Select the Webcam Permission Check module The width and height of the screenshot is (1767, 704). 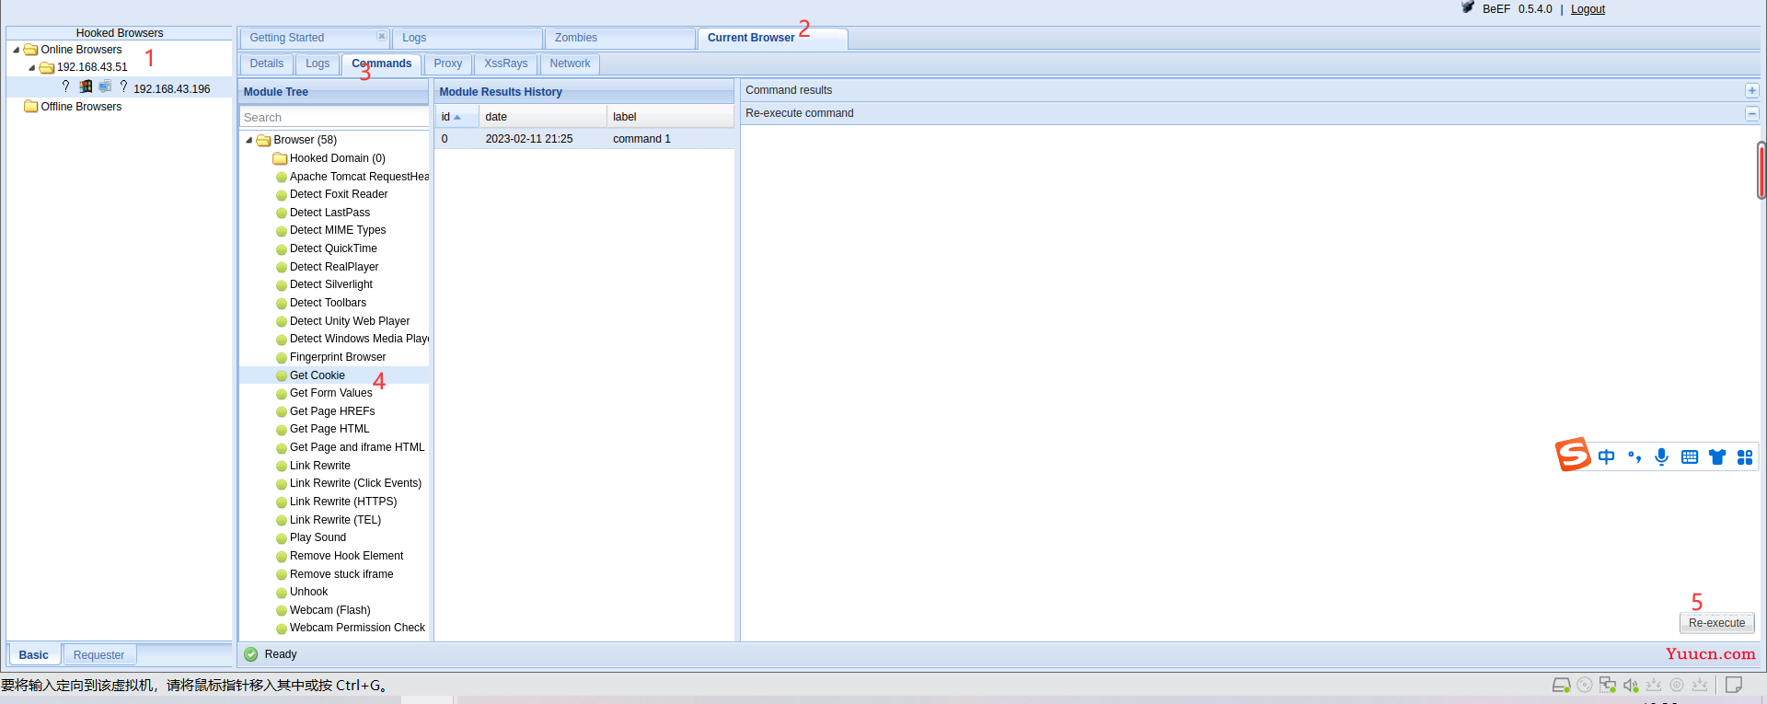coord(357,628)
